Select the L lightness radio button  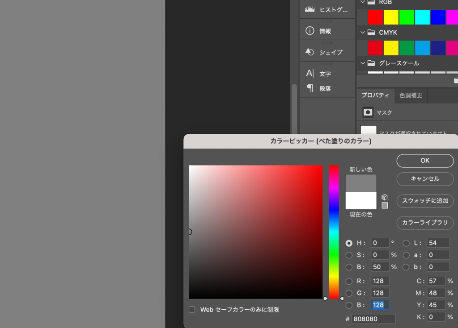(406, 243)
